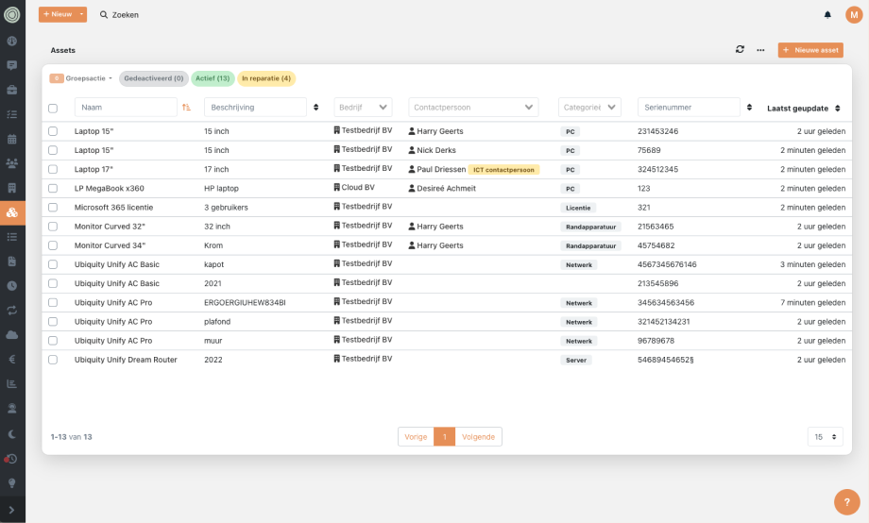
Task: Select page 1 in pagination
Action: 445,436
